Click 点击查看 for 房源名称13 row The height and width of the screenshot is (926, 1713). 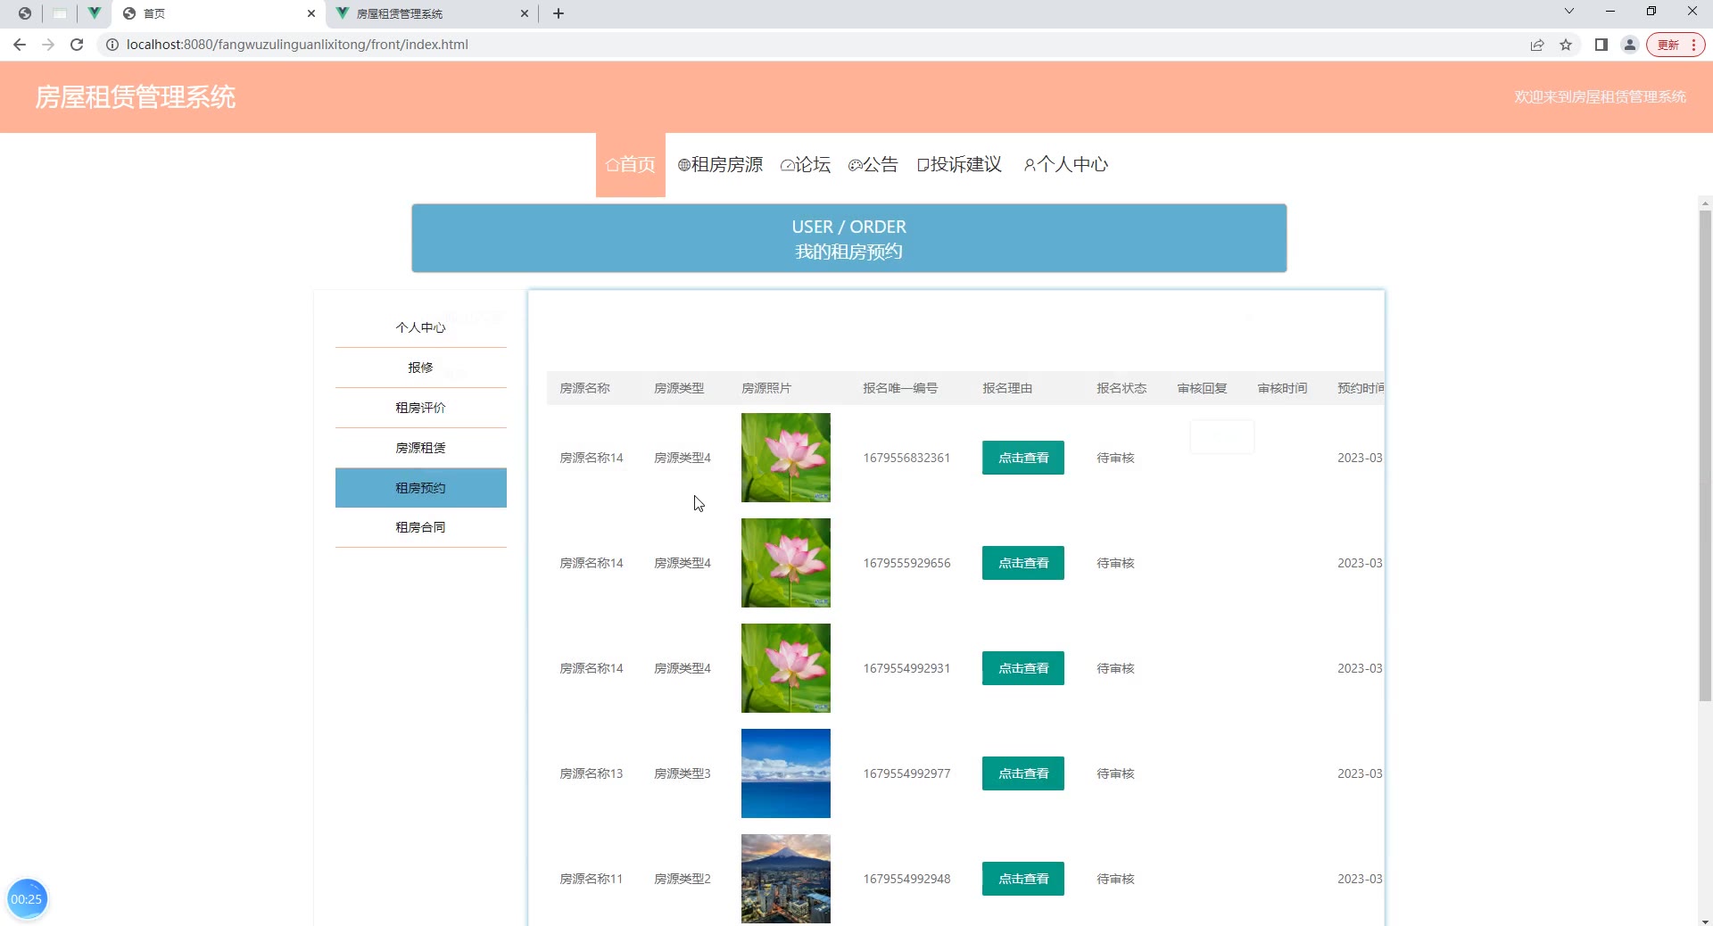coord(1022,773)
